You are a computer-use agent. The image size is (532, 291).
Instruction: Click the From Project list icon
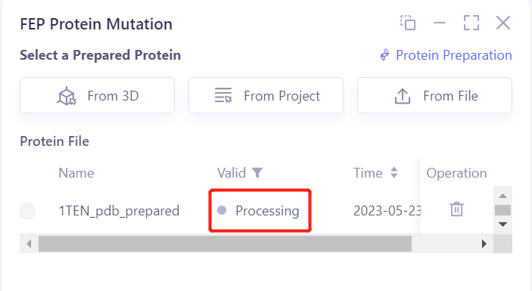pyautogui.click(x=223, y=95)
